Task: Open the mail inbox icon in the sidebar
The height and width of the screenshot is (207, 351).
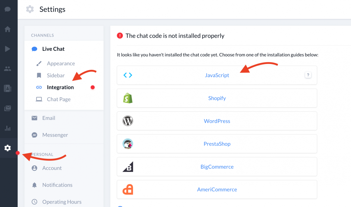Action: pyautogui.click(x=8, y=108)
